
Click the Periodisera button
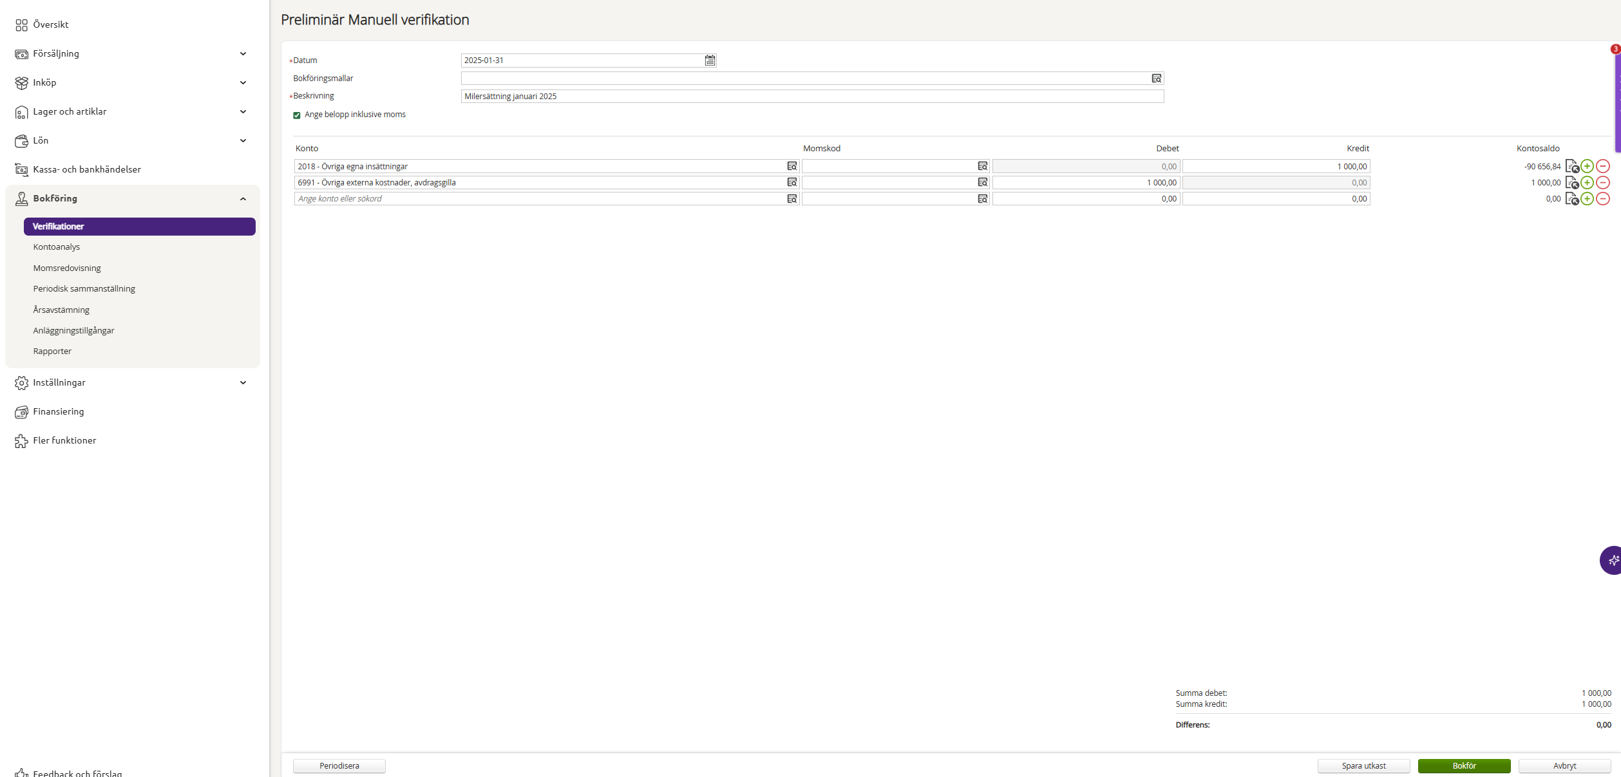(339, 765)
